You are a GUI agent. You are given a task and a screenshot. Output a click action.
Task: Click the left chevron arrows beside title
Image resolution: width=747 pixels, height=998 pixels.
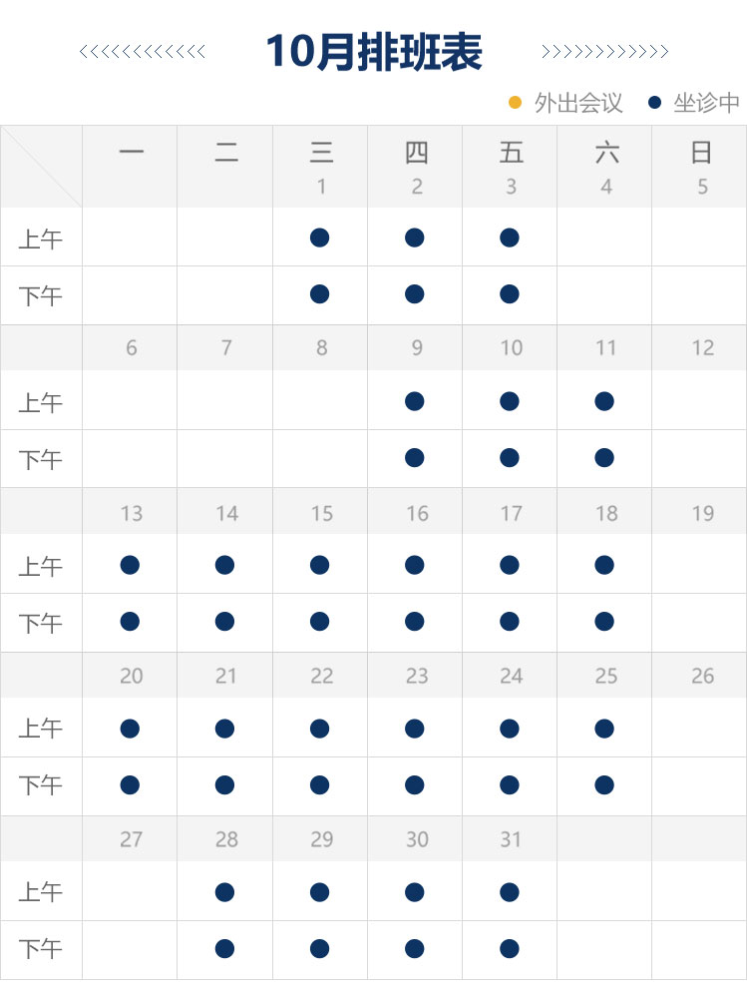[142, 52]
